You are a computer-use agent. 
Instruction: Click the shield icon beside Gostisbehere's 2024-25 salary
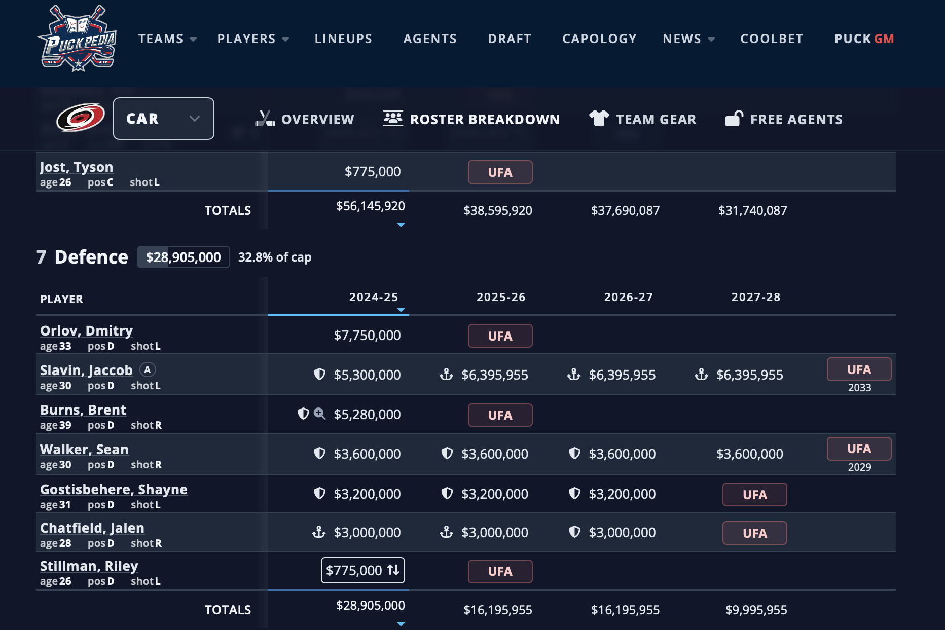pyautogui.click(x=319, y=494)
